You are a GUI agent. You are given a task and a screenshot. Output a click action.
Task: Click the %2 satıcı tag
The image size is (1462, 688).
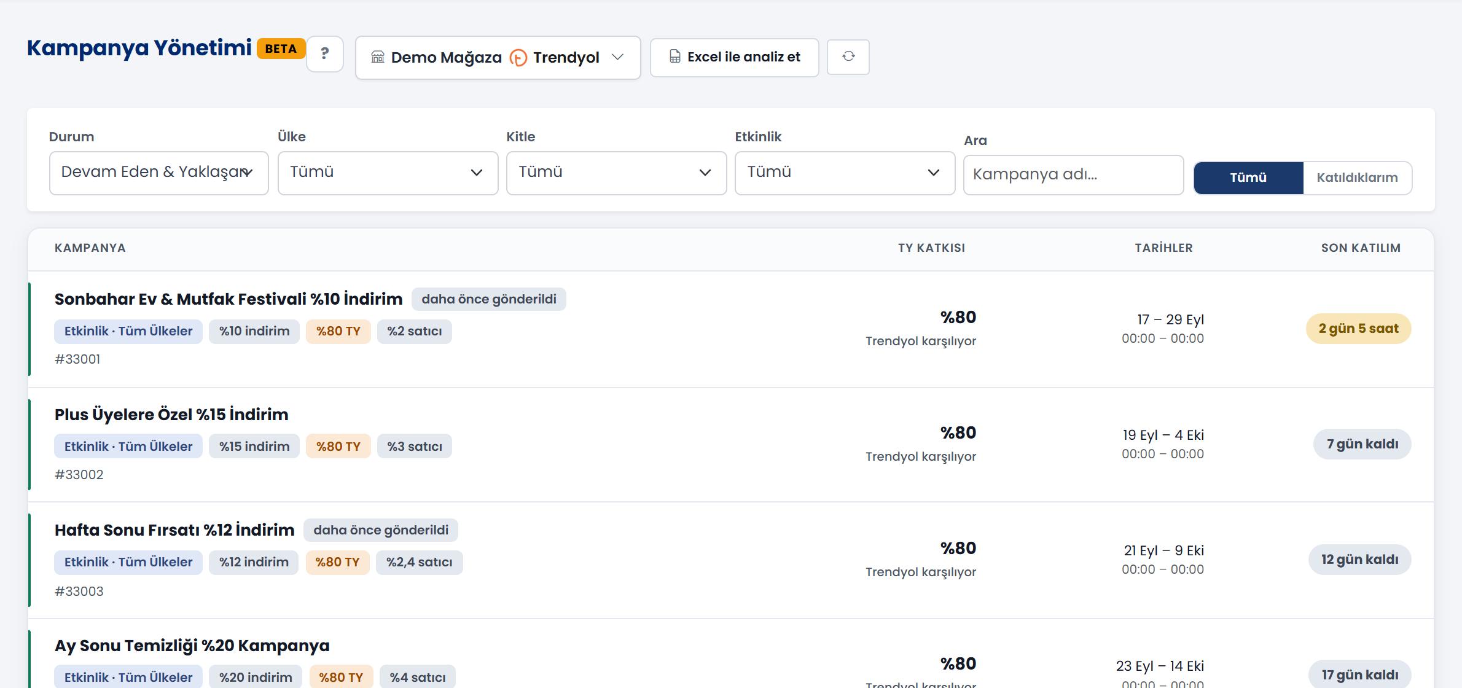pyautogui.click(x=415, y=331)
